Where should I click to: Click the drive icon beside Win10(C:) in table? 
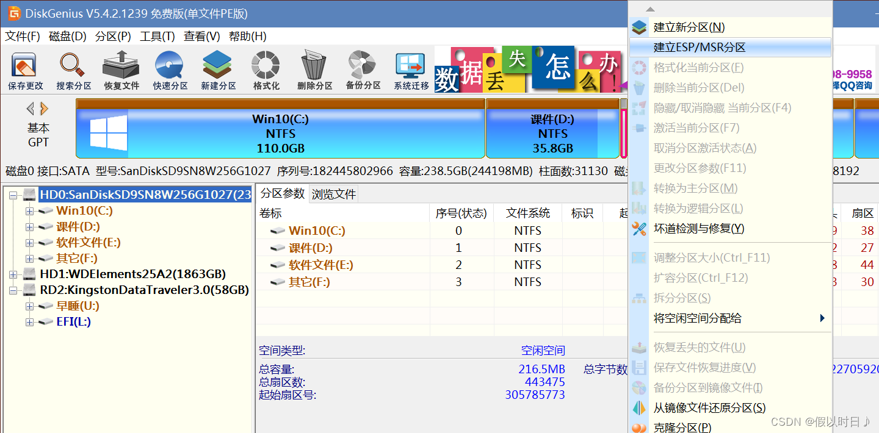[278, 231]
